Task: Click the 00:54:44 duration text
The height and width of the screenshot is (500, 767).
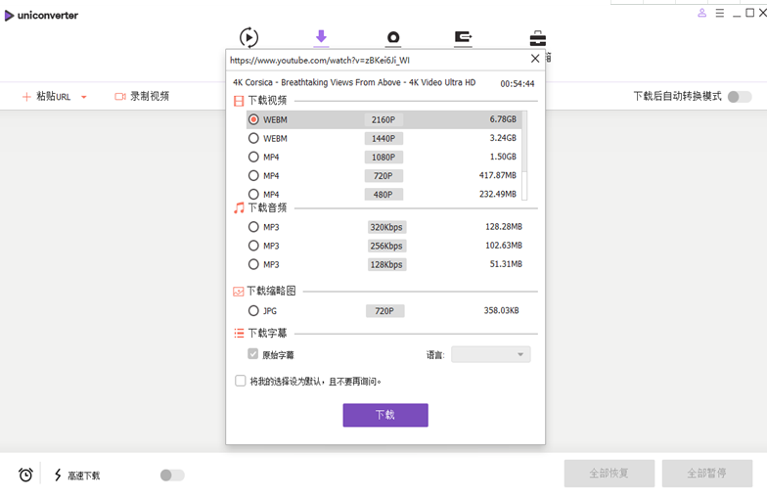Action: tap(517, 84)
